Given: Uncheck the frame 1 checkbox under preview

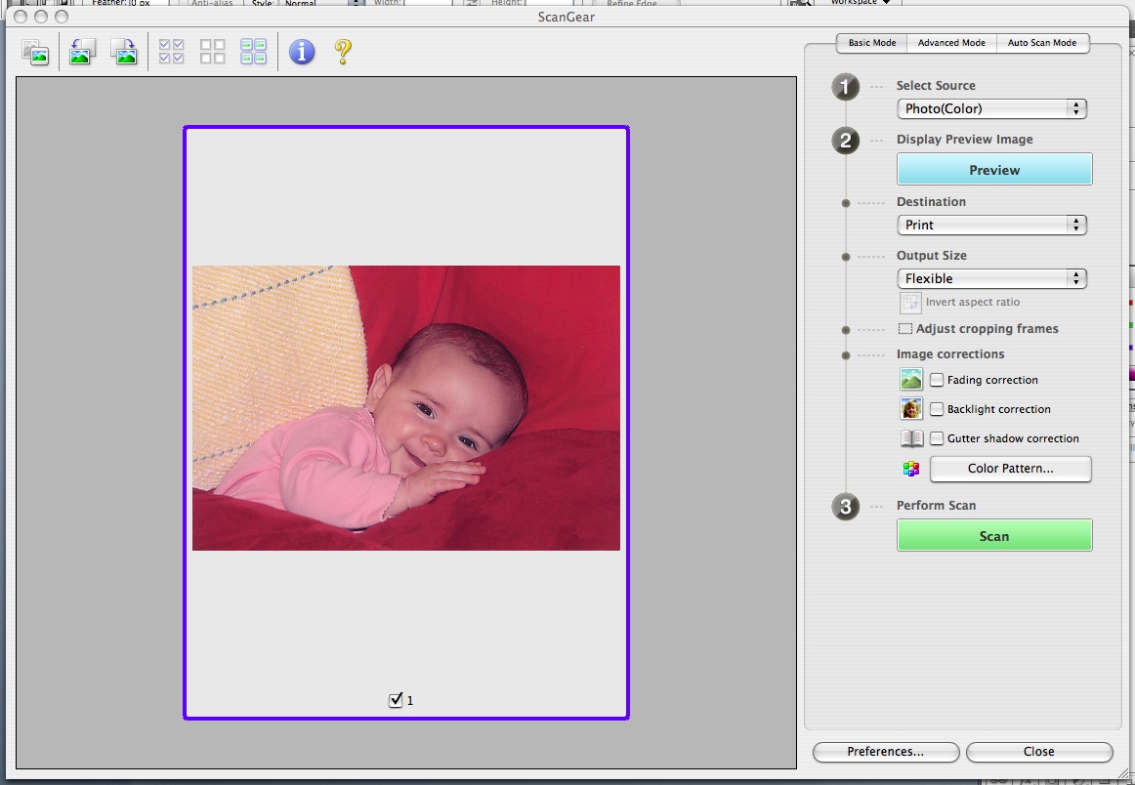Looking at the screenshot, I should point(396,700).
